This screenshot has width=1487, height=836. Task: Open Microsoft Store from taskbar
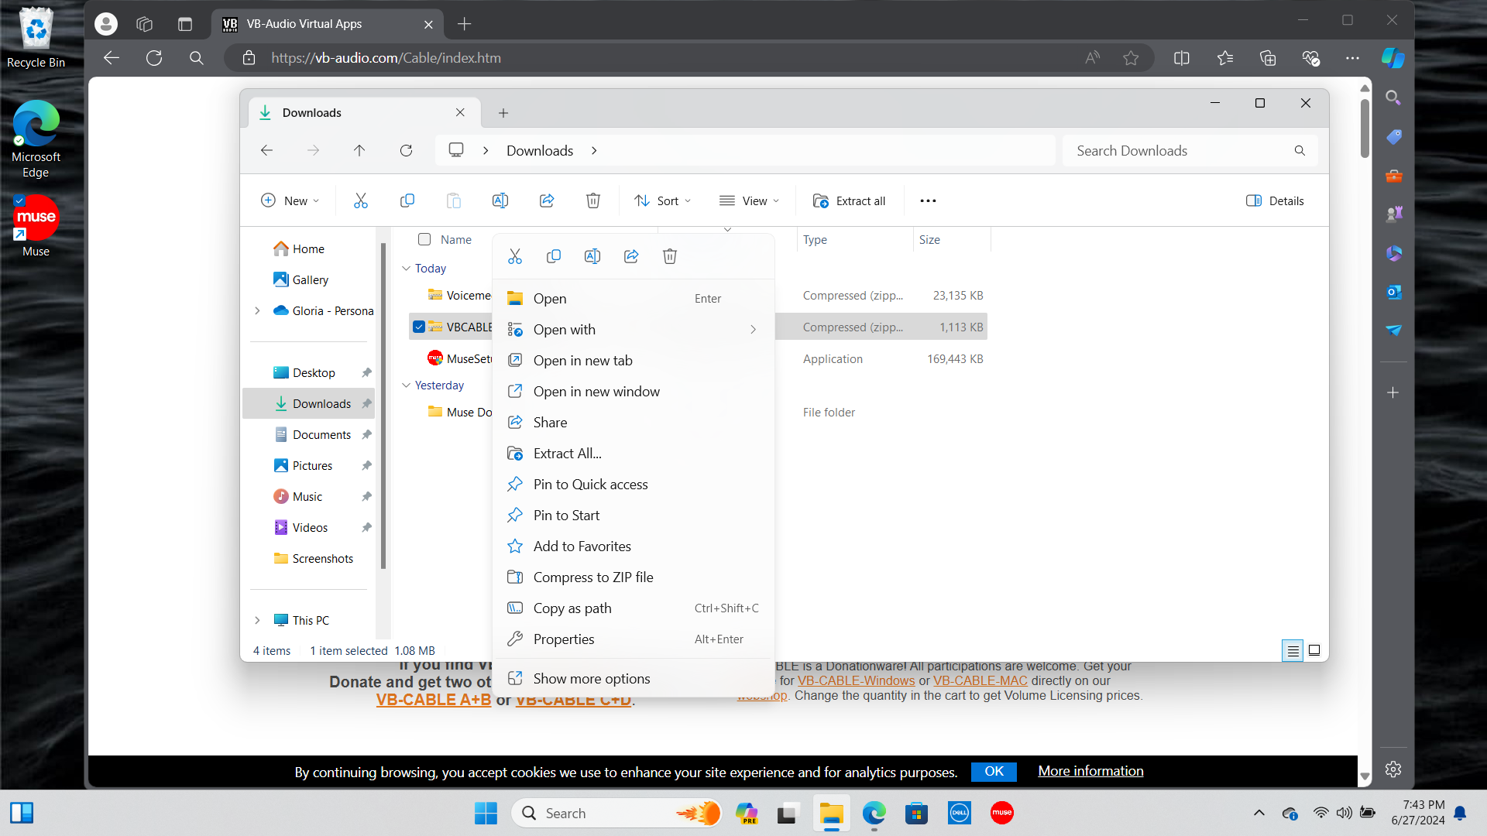point(917,813)
